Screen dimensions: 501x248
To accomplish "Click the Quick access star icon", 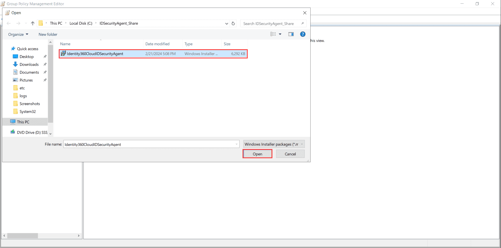I will [13, 49].
